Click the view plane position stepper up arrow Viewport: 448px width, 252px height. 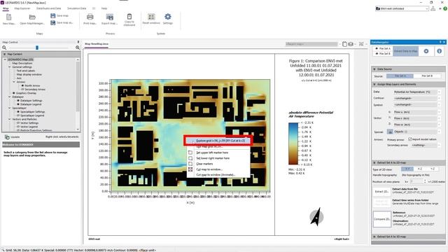click(x=425, y=181)
